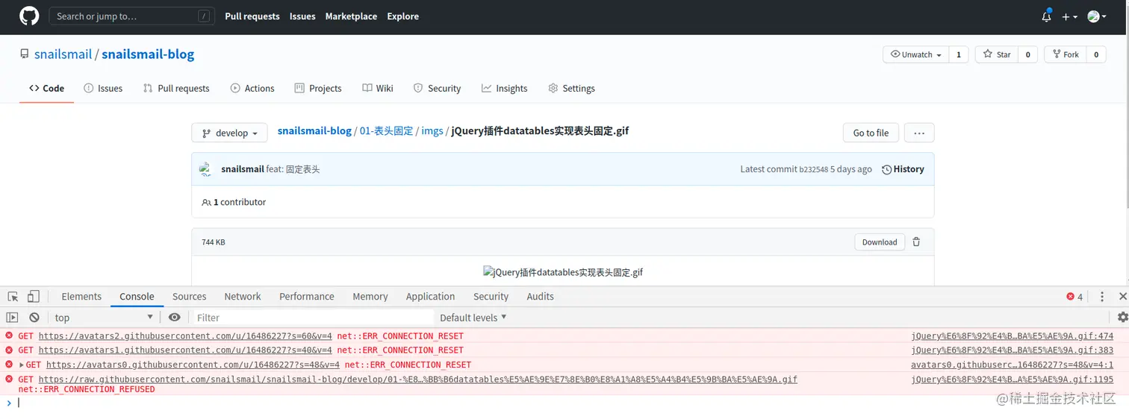
Task: Focus the Search or jump to field
Action: [131, 16]
